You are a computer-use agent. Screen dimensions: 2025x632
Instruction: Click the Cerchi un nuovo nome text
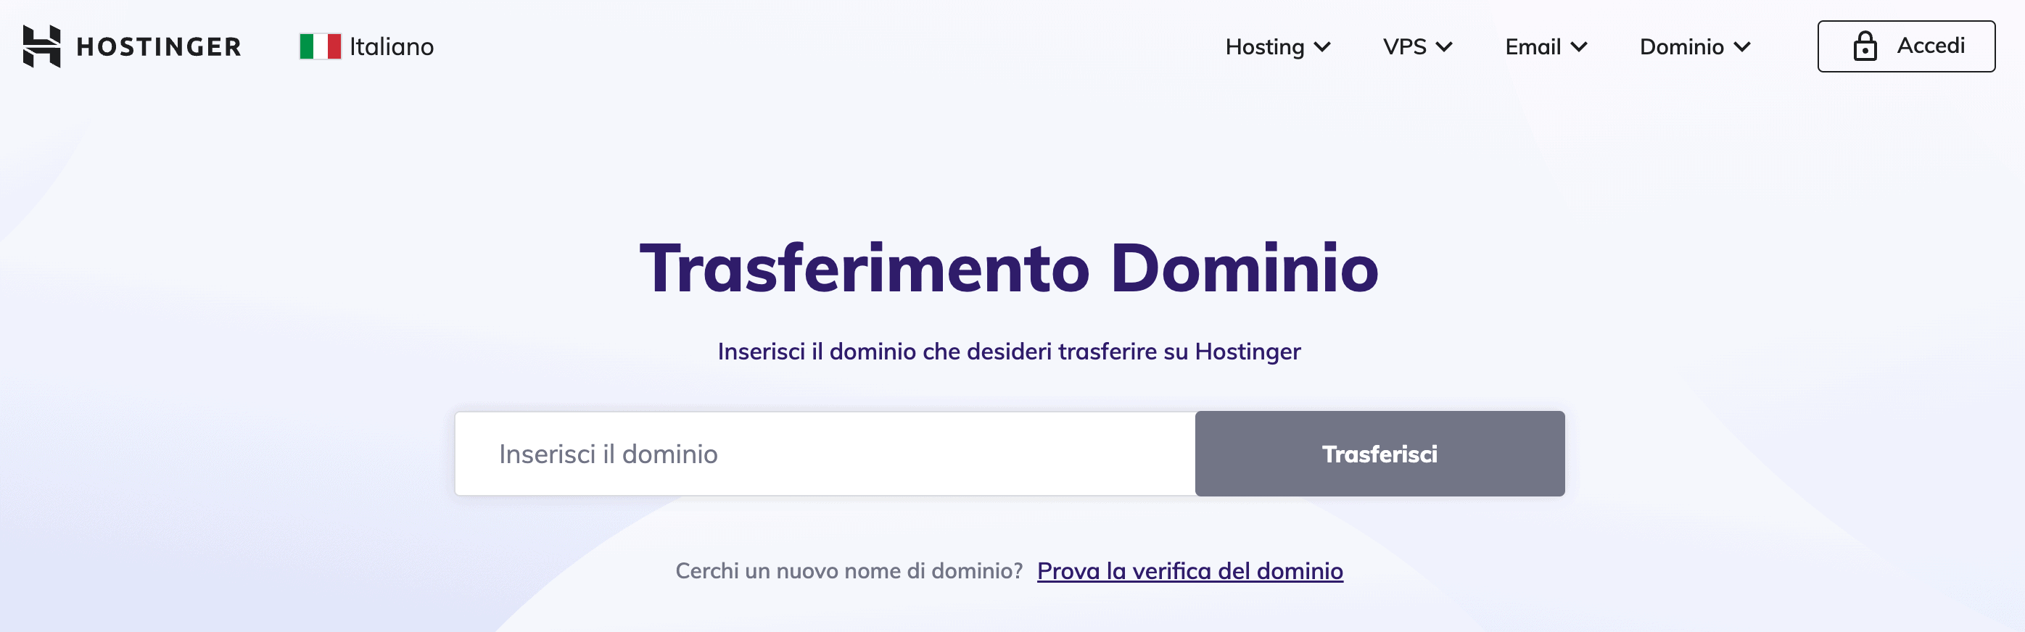pos(848,571)
